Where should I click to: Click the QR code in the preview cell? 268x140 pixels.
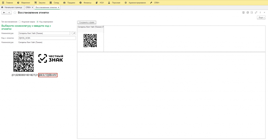(x=90, y=41)
